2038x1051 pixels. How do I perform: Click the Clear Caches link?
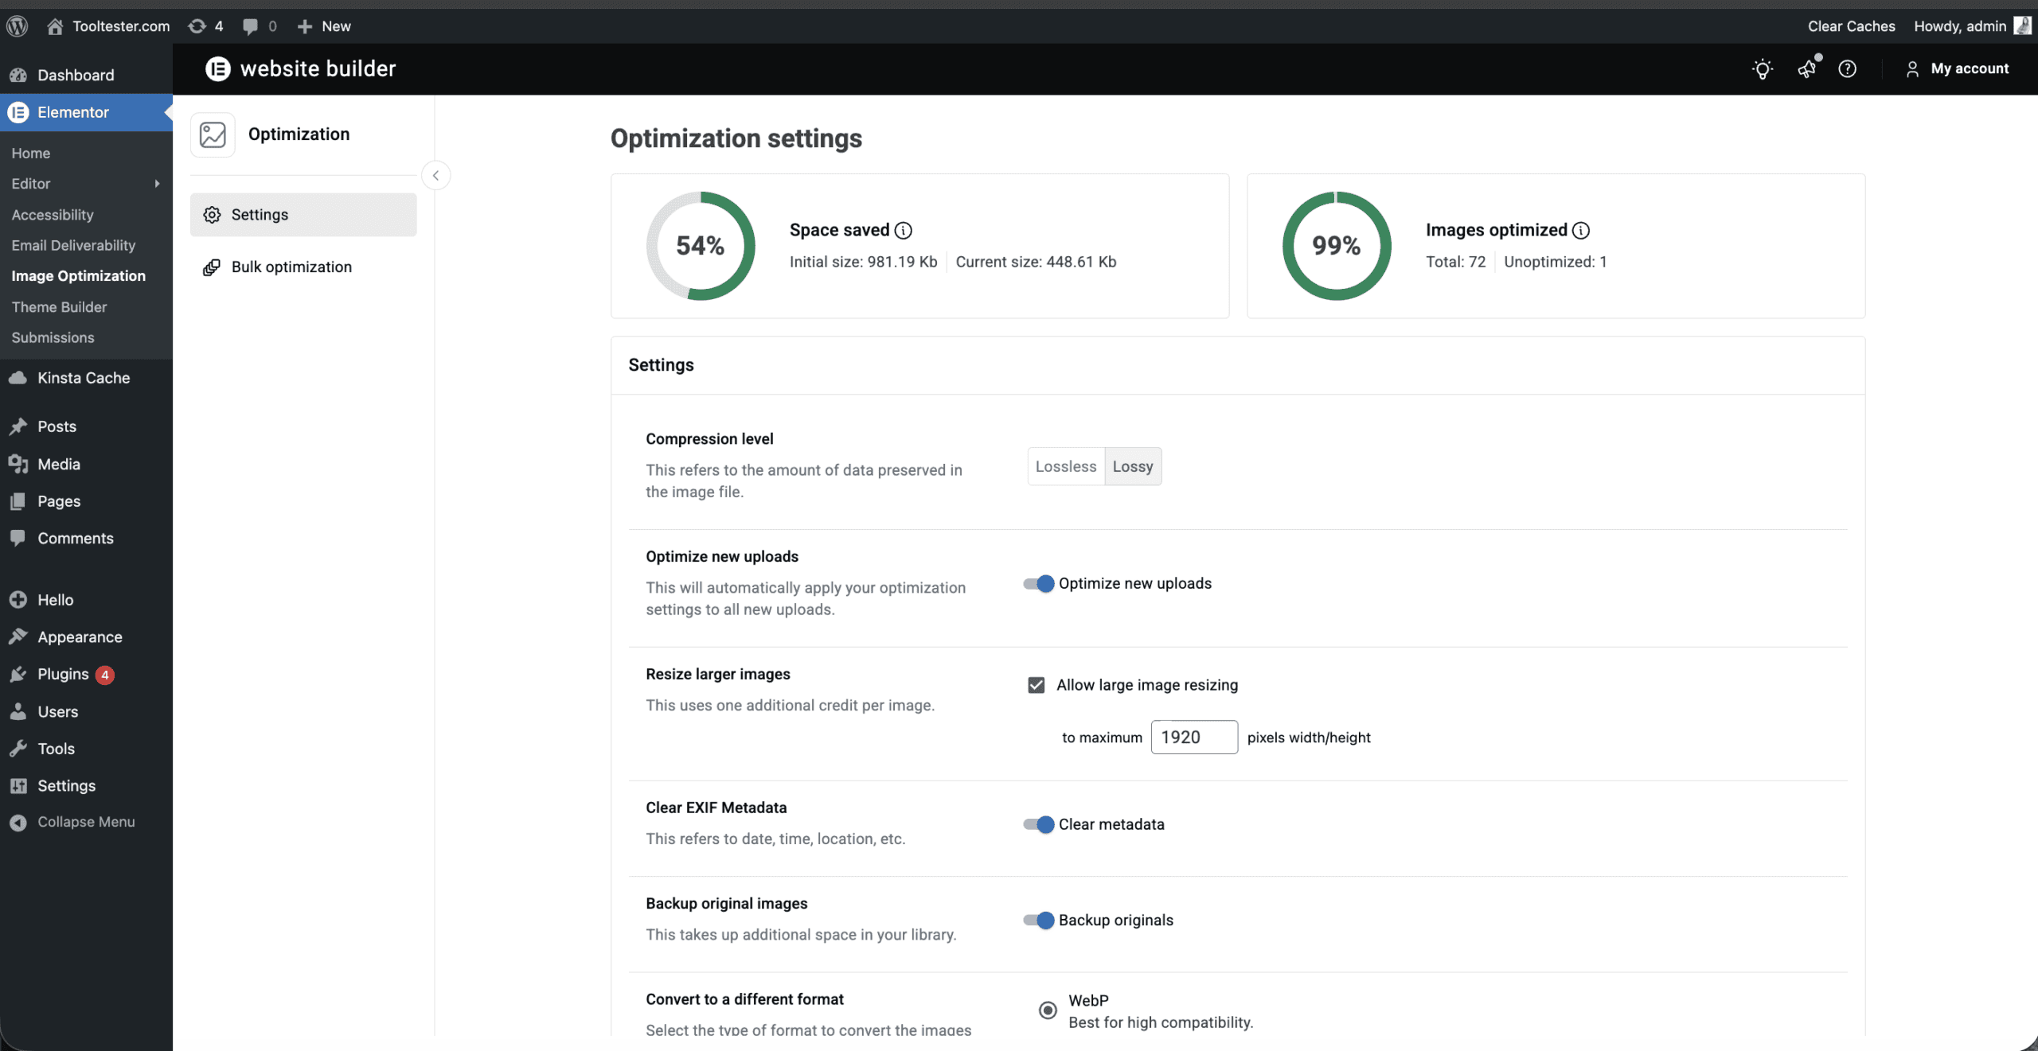click(1851, 26)
